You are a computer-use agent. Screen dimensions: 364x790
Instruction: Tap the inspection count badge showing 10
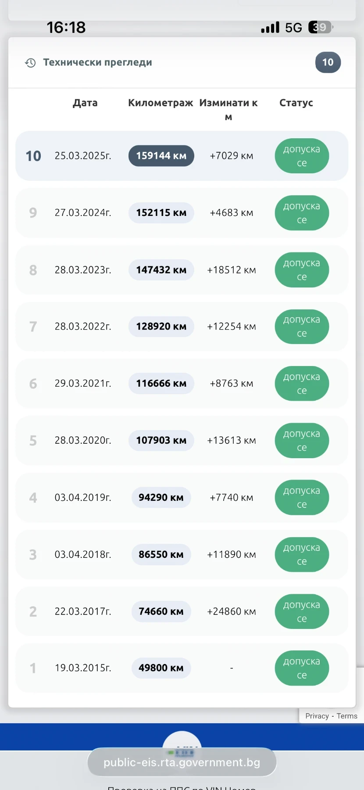(328, 62)
